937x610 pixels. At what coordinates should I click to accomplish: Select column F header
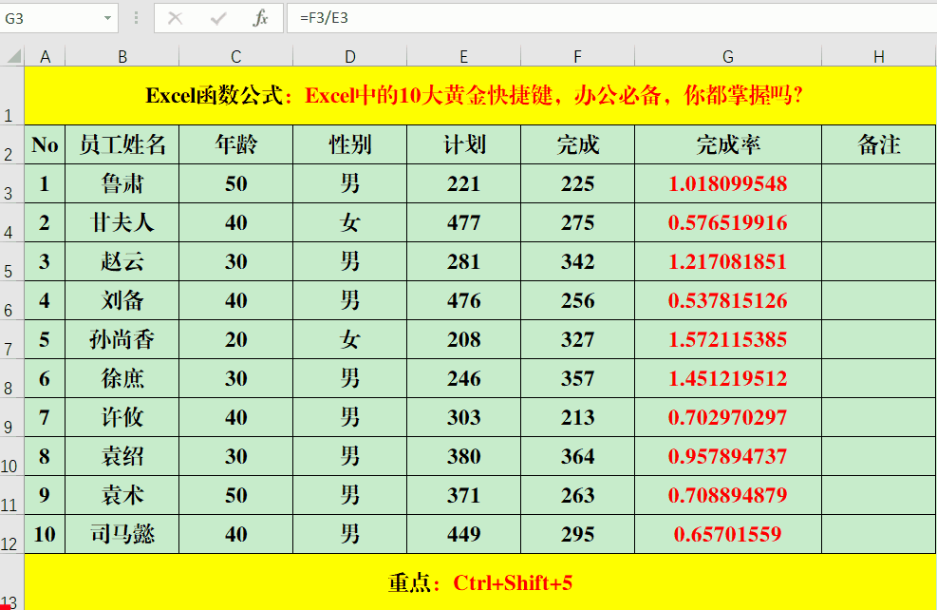[578, 57]
